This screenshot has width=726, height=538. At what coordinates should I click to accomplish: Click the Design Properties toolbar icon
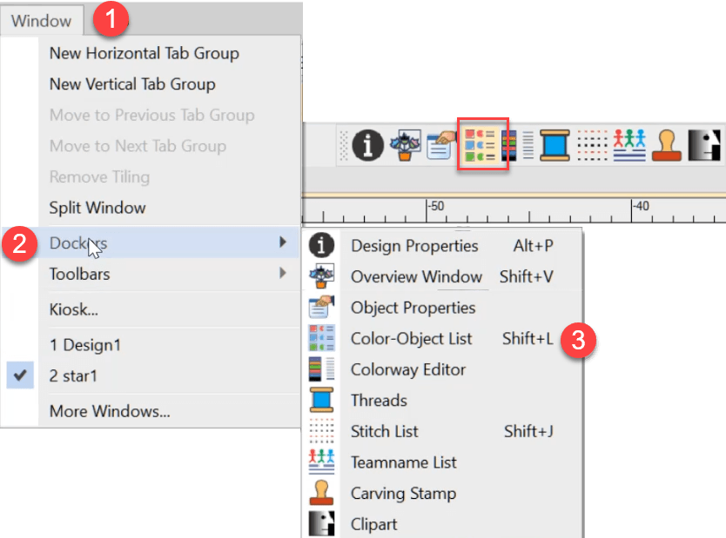(368, 145)
